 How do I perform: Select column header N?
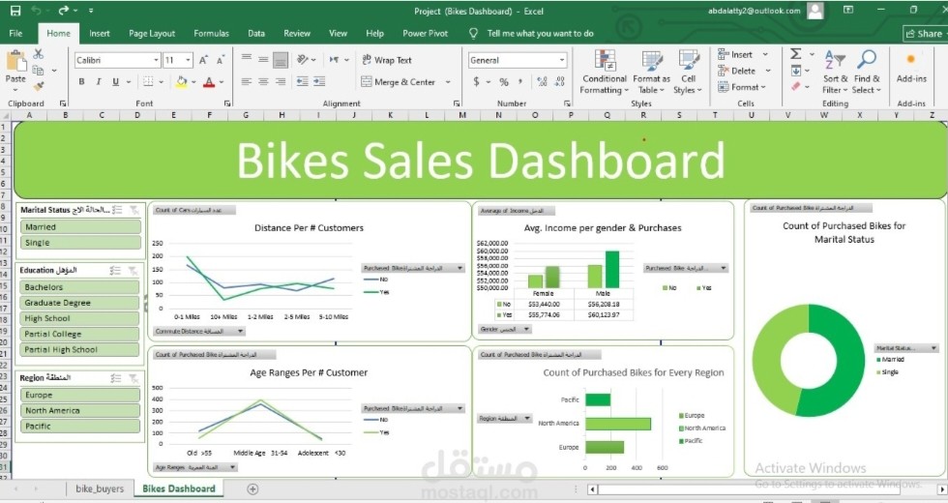pyautogui.click(x=499, y=115)
